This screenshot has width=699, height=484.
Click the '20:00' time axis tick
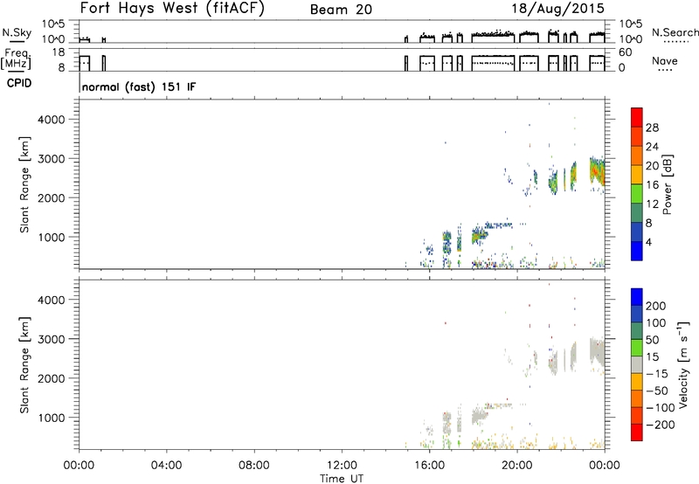click(x=517, y=466)
